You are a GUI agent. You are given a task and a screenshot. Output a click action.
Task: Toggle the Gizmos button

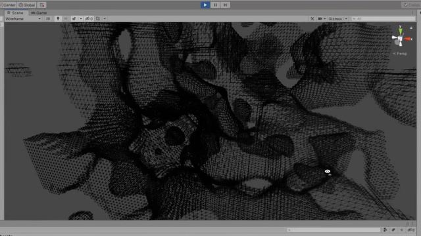335,19
